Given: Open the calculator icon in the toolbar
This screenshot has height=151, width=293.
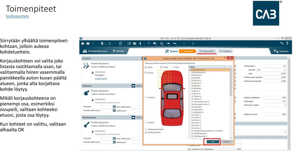Looking at the screenshot, I should coord(102,43).
